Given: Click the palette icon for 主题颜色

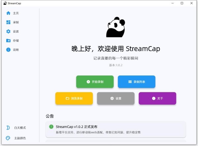Looking at the screenshot, I should click(x=8, y=138).
